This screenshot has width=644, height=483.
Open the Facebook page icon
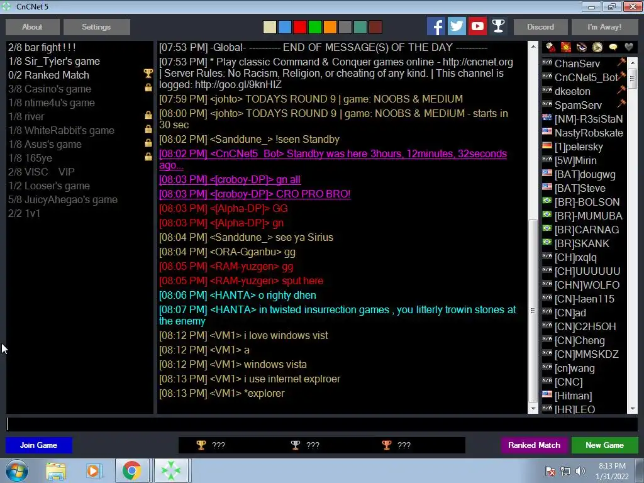pos(436,26)
